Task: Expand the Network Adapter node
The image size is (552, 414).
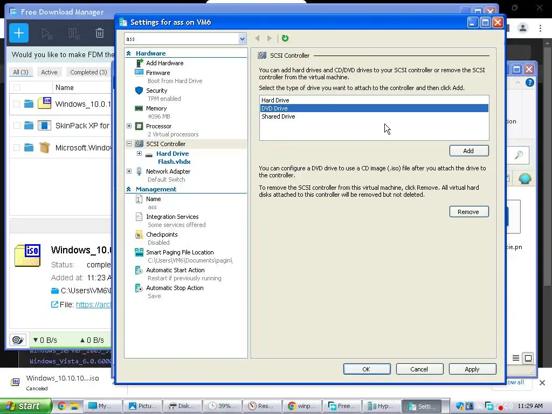Action: pos(129,171)
